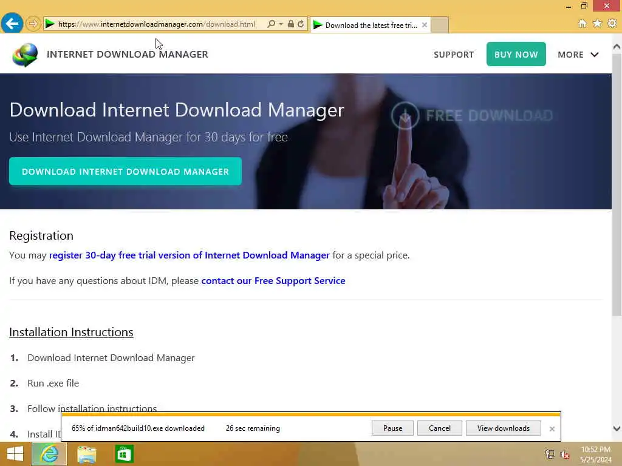622x466 pixels.
Task: Click the page scrollbar down arrow
Action: (x=617, y=428)
